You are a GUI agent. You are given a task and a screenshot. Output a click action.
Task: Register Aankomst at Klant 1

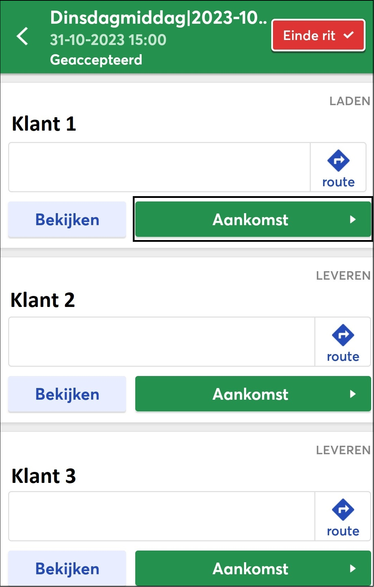click(x=253, y=220)
